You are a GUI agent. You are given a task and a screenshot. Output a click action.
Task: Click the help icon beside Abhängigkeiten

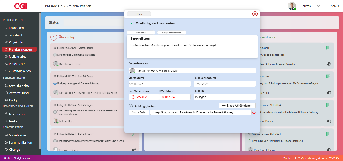pos(131,106)
